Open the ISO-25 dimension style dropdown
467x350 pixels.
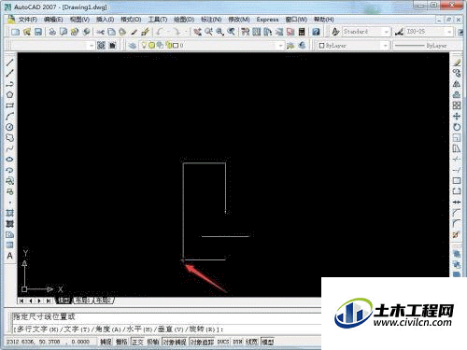click(449, 32)
